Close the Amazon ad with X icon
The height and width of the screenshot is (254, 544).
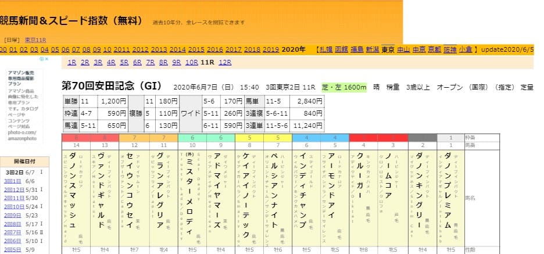(53, 59)
